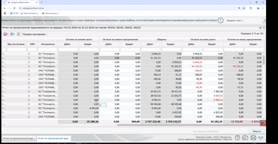Click the КФО column header
278x144 pixels.
point(32,44)
